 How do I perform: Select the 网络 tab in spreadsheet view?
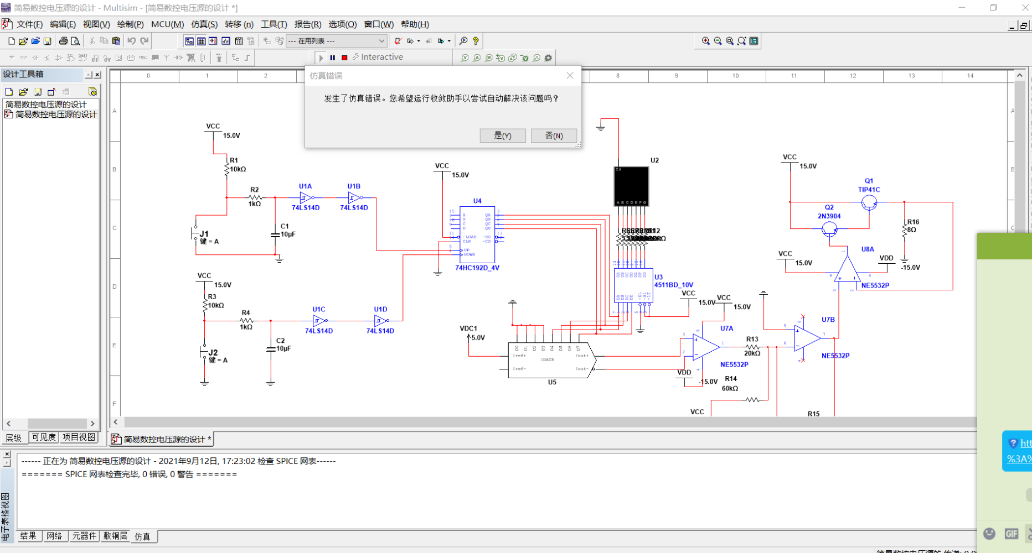[x=54, y=536]
